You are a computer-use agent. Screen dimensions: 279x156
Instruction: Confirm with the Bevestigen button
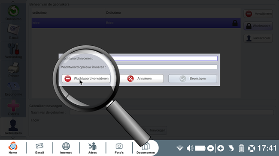tap(193, 79)
